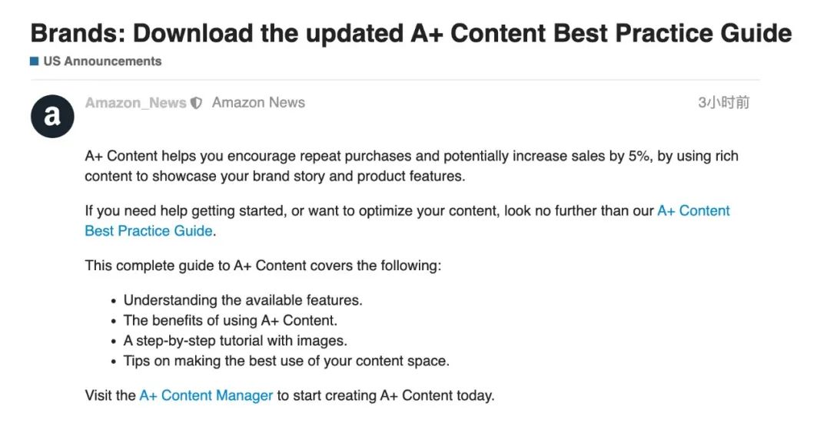Click the bullet 'A step-by-step tutorial with images.'
The height and width of the screenshot is (433, 830).
[x=235, y=340]
